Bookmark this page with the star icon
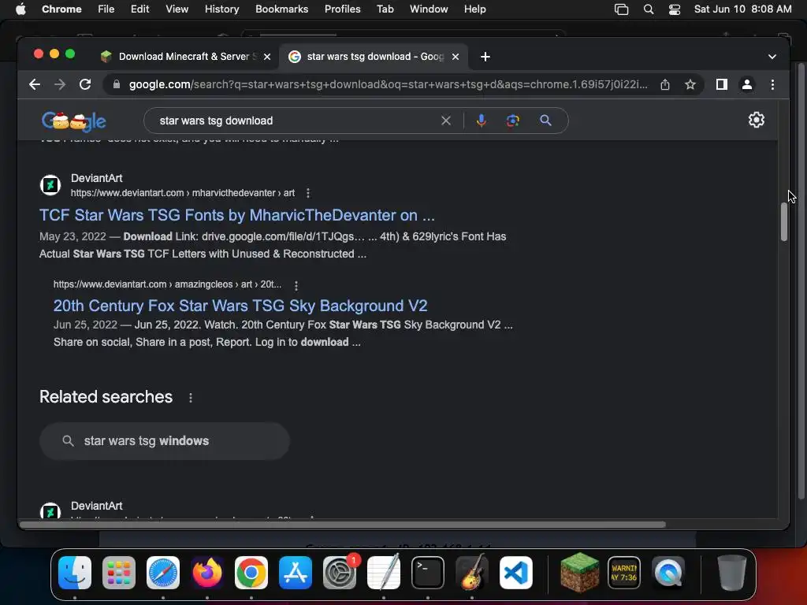 click(x=690, y=84)
